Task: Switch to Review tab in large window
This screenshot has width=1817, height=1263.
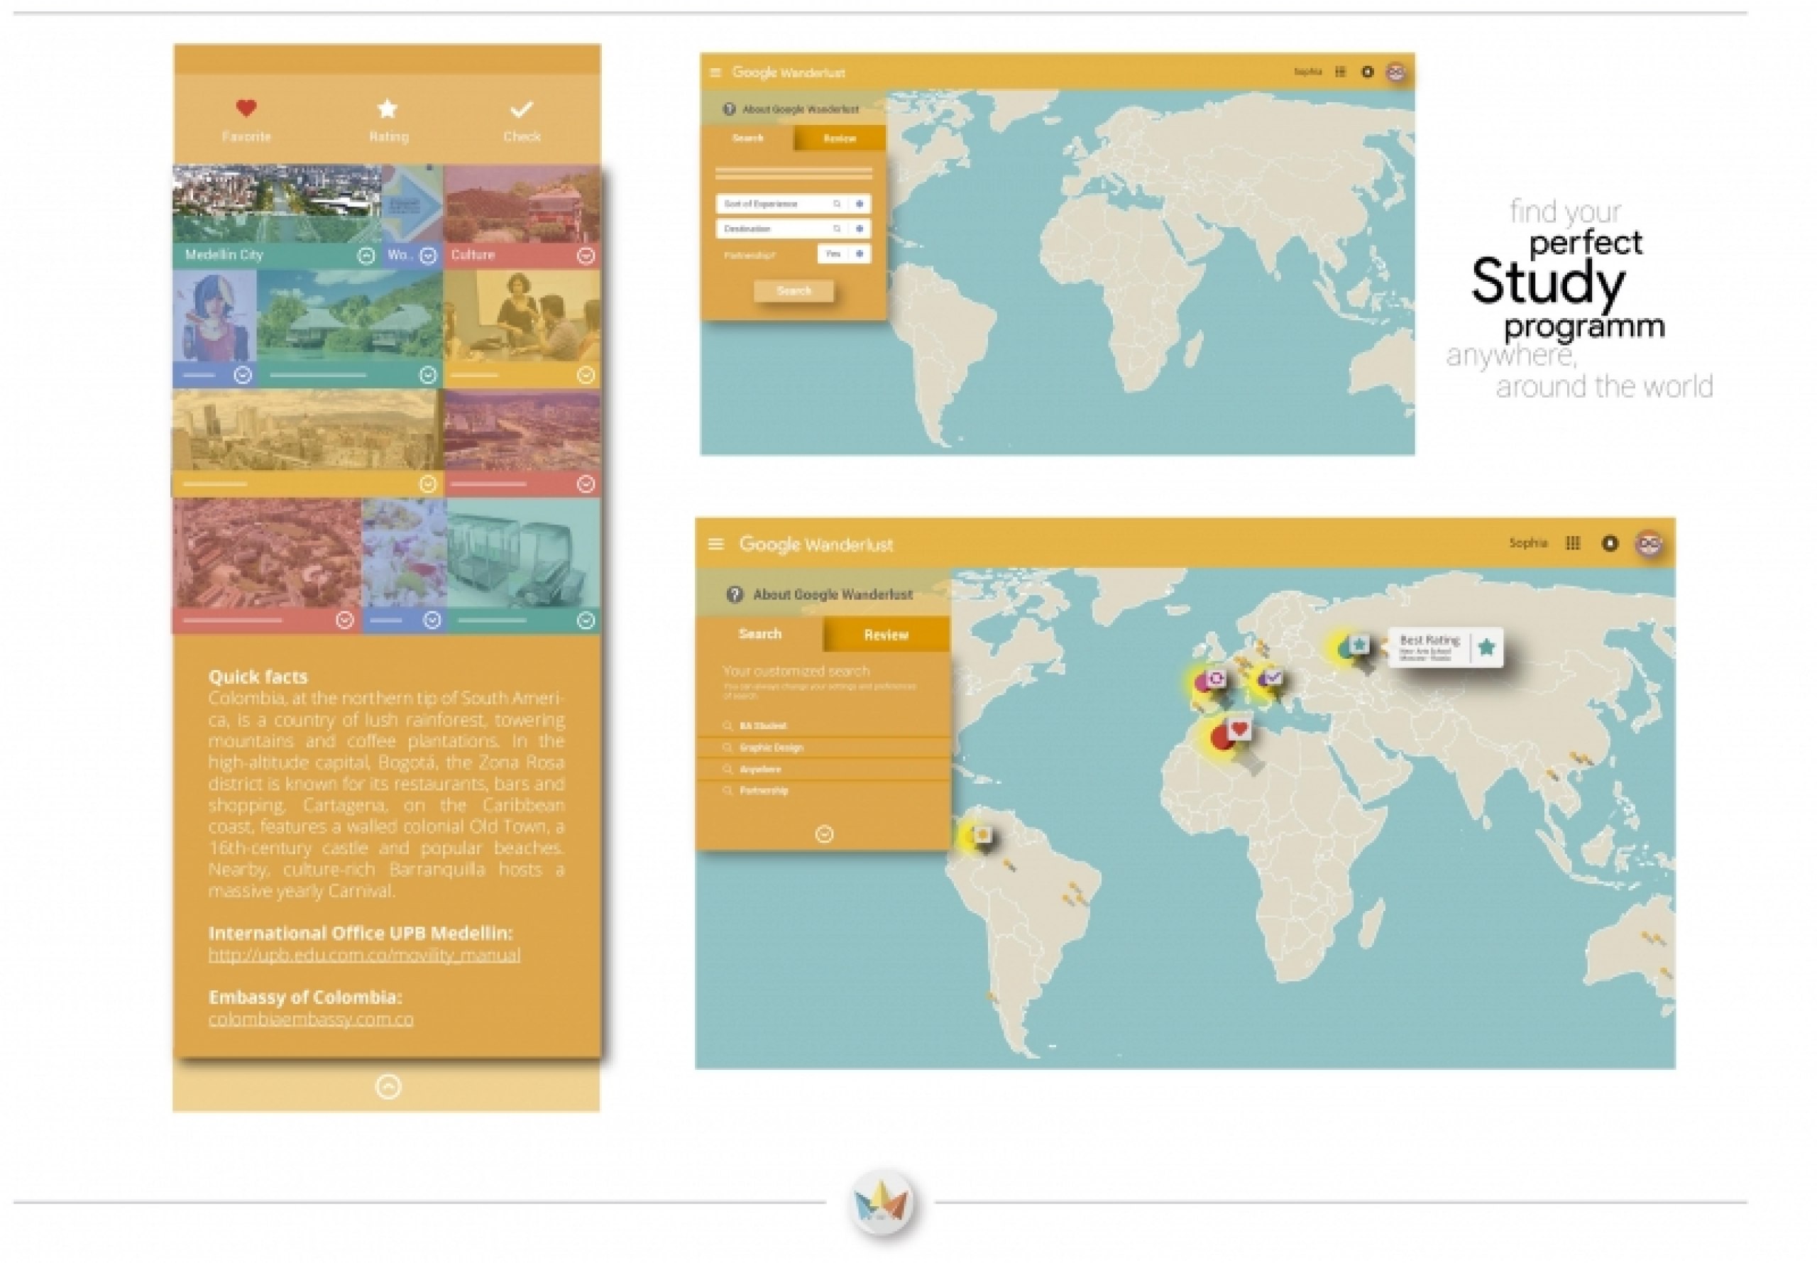Action: point(886,635)
